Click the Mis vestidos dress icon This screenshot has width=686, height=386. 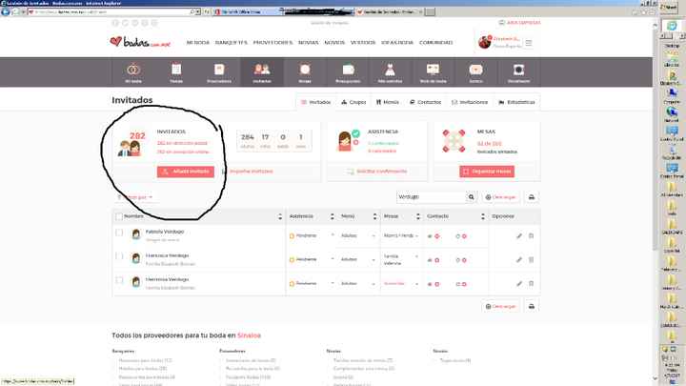pos(390,72)
